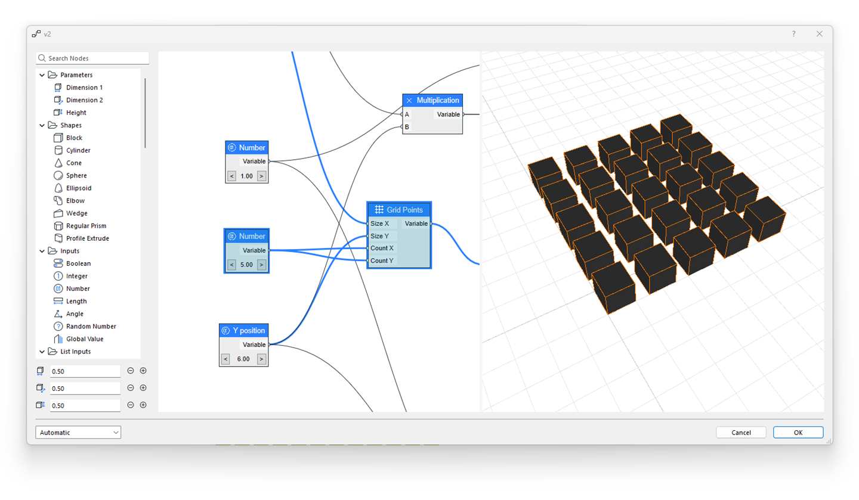
Task: Select the Wedge shape icon
Action: point(58,213)
